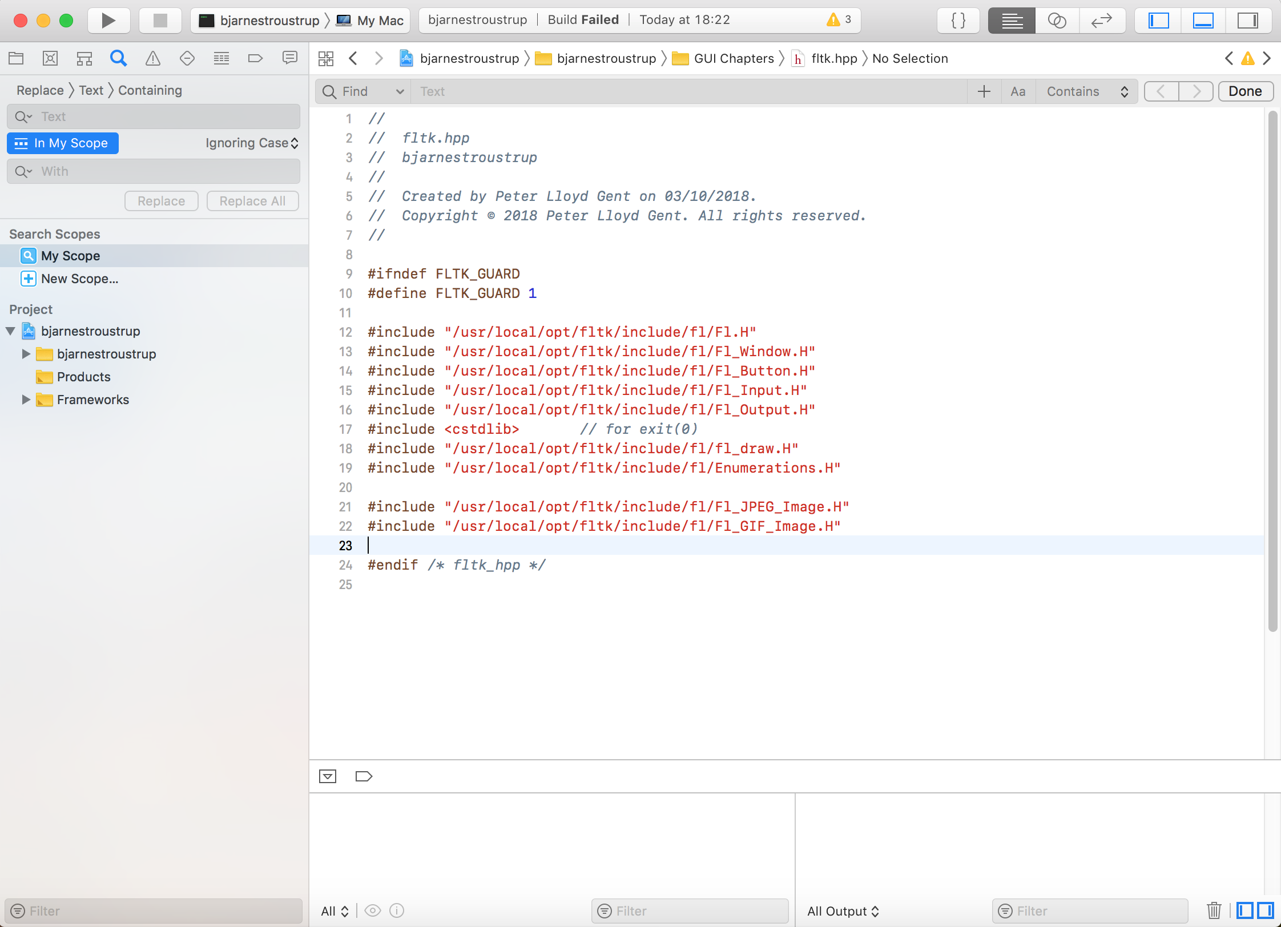
Task: Click Done to close the find bar
Action: 1246,91
